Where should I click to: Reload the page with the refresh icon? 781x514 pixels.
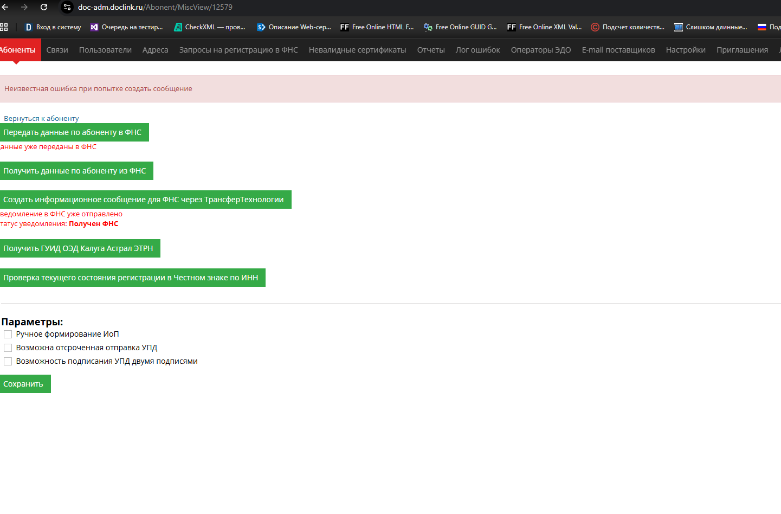click(44, 7)
